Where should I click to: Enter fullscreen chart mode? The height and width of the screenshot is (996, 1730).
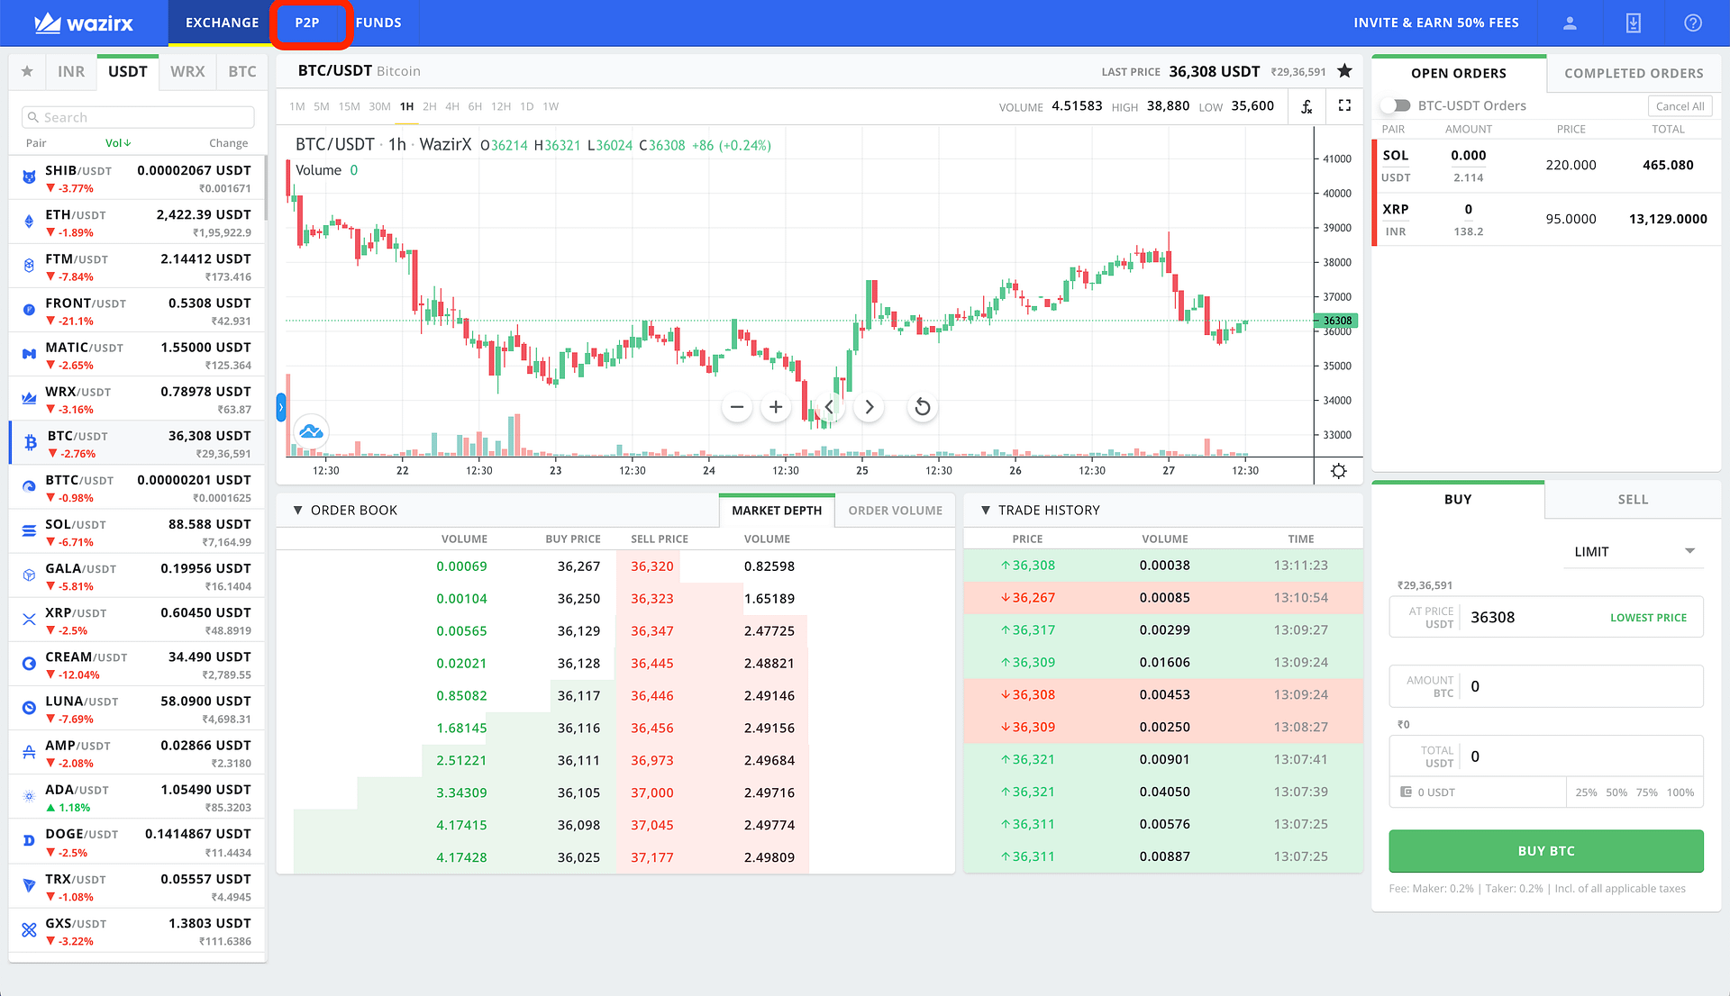tap(1344, 105)
